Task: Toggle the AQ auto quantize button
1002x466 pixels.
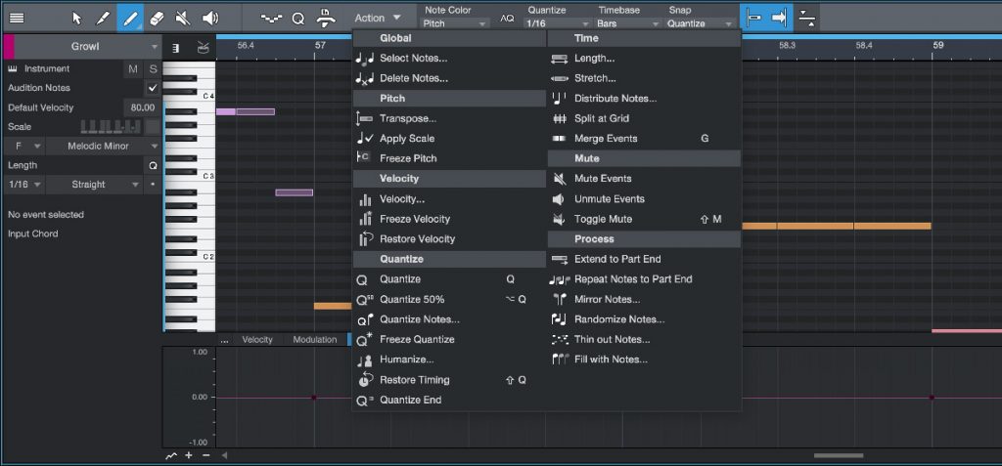Action: (x=507, y=18)
